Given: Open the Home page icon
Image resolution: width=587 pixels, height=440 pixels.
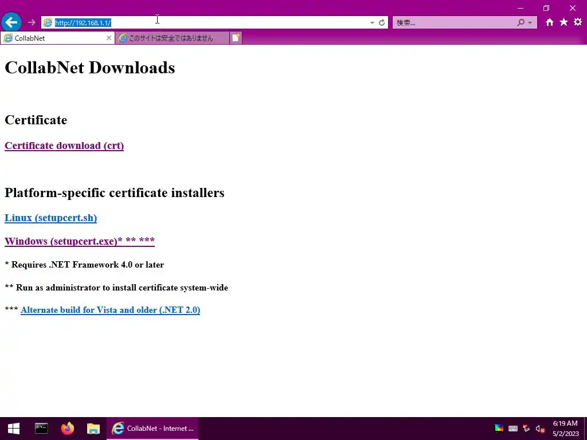Looking at the screenshot, I should tap(549, 22).
